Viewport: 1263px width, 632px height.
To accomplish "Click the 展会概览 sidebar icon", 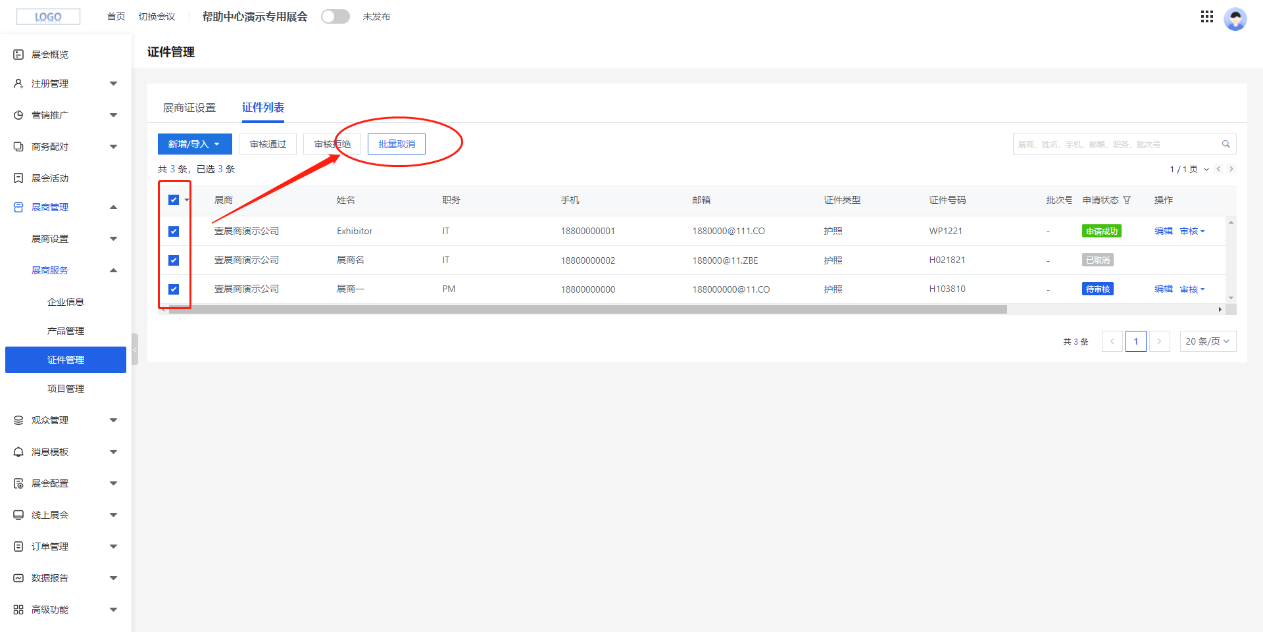I will [18, 55].
